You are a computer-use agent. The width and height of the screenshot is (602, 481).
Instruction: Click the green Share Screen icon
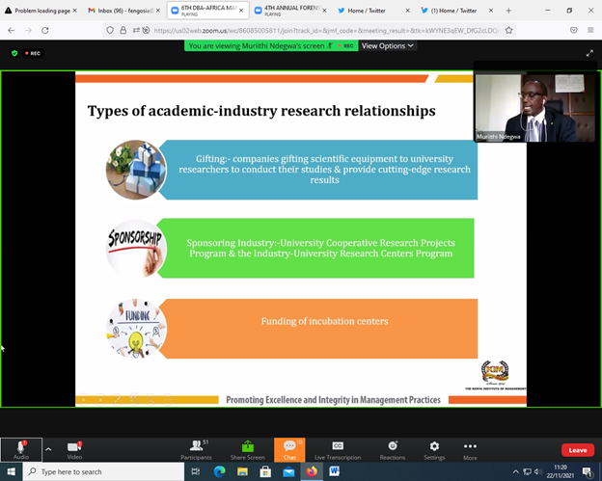(247, 448)
